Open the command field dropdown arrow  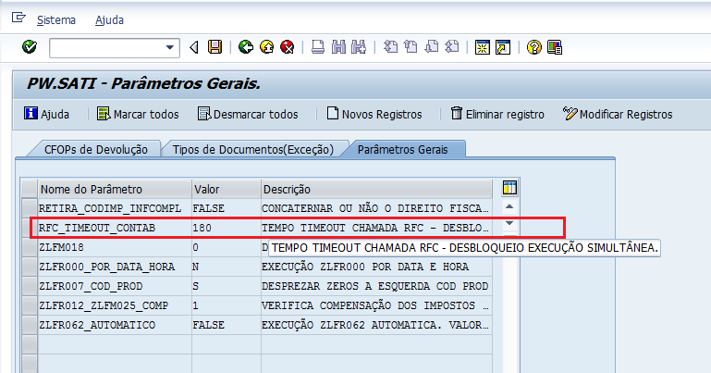tap(170, 47)
